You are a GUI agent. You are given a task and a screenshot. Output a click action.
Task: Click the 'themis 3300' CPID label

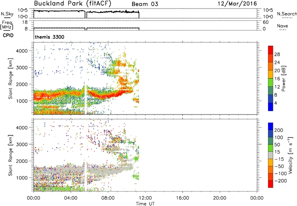point(49,37)
